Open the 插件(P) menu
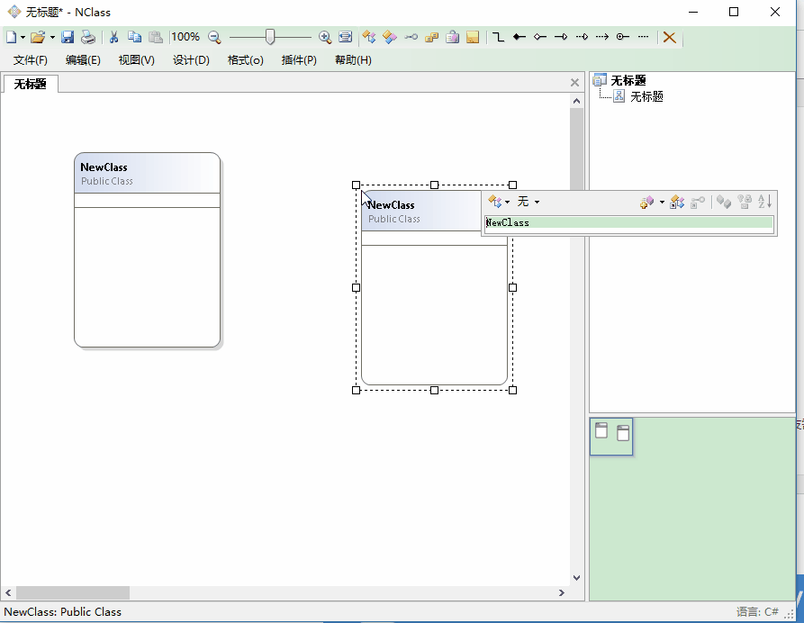This screenshot has width=804, height=623. (x=299, y=60)
